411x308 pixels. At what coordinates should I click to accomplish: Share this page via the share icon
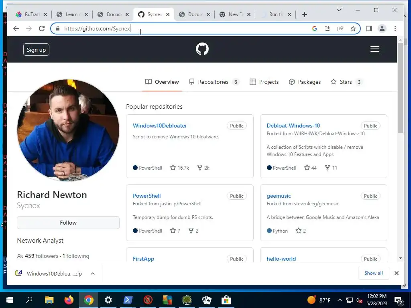pyautogui.click(x=340, y=28)
